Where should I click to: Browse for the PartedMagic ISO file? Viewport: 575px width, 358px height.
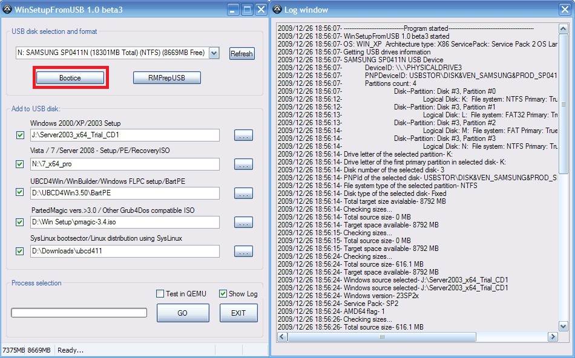(x=243, y=223)
